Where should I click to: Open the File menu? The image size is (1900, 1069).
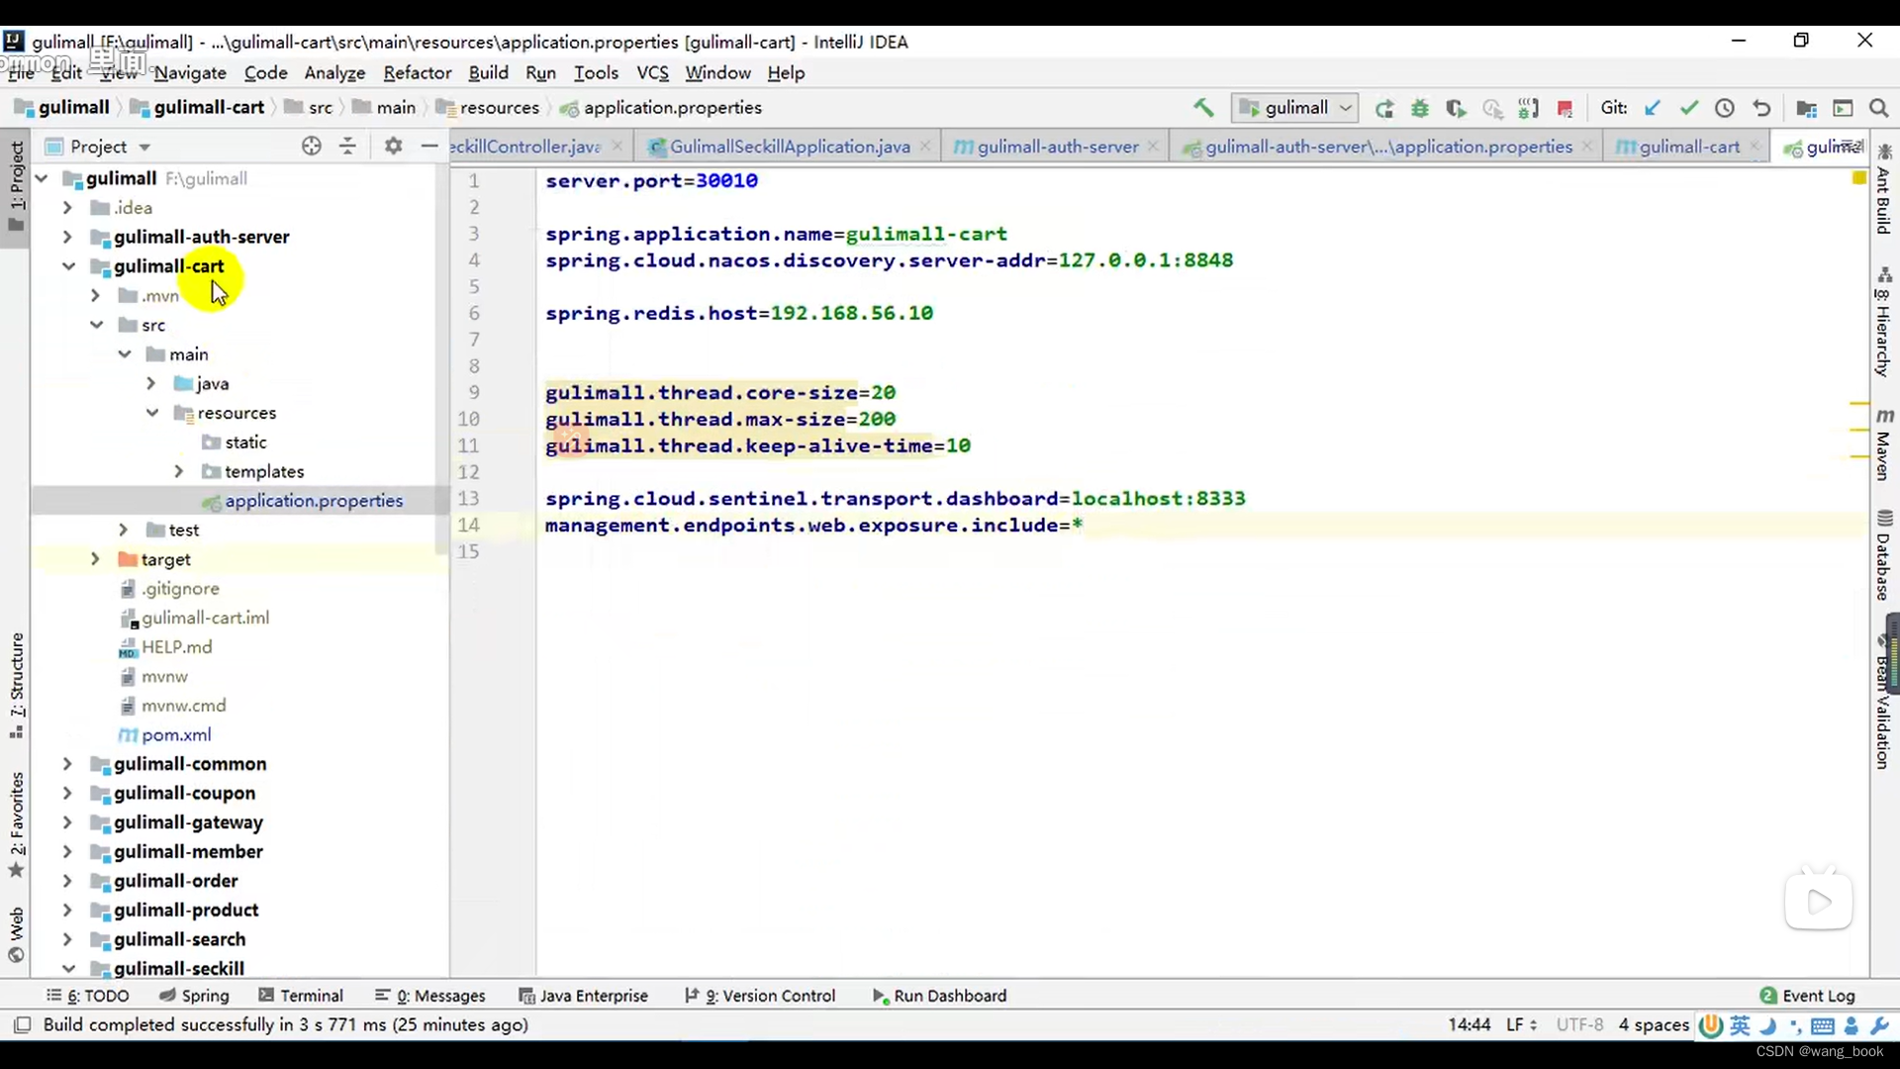point(21,73)
